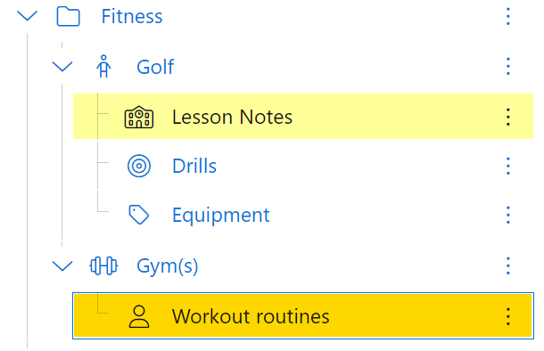Open the three-dot menu for Lesson Notes
The height and width of the screenshot is (351, 544).
(508, 117)
